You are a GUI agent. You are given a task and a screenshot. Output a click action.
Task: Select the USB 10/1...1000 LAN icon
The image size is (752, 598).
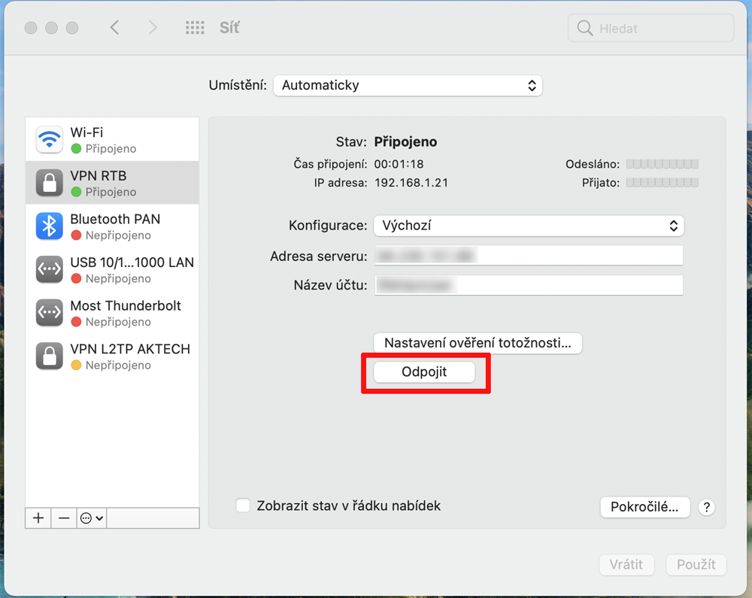coord(50,270)
